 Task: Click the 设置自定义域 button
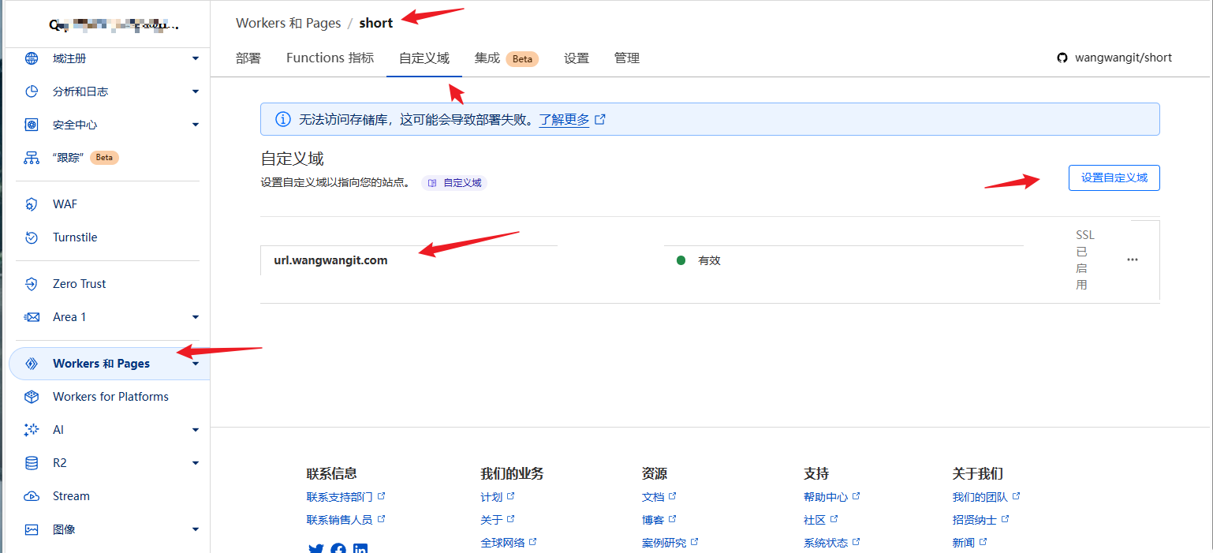1114,177
